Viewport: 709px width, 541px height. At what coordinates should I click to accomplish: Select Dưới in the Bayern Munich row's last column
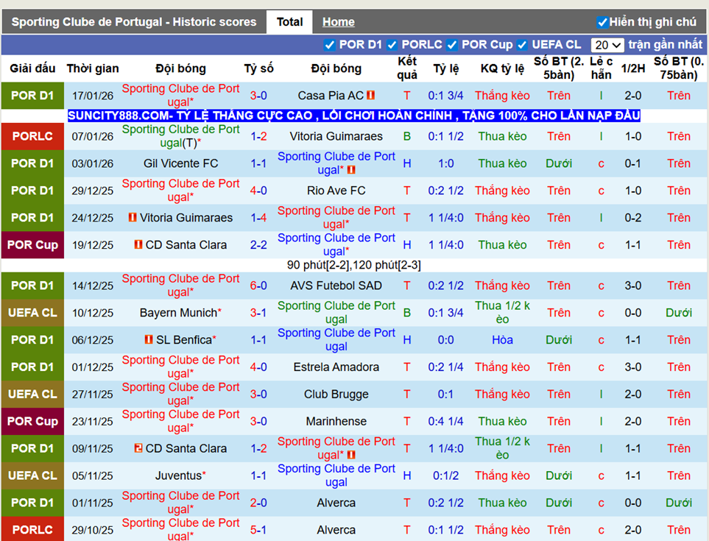(x=679, y=312)
